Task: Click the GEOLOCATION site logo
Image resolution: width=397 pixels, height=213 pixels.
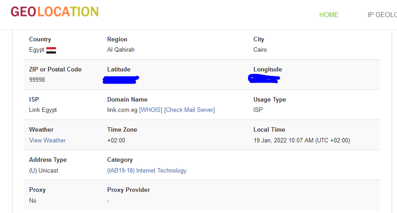Action: [55, 12]
